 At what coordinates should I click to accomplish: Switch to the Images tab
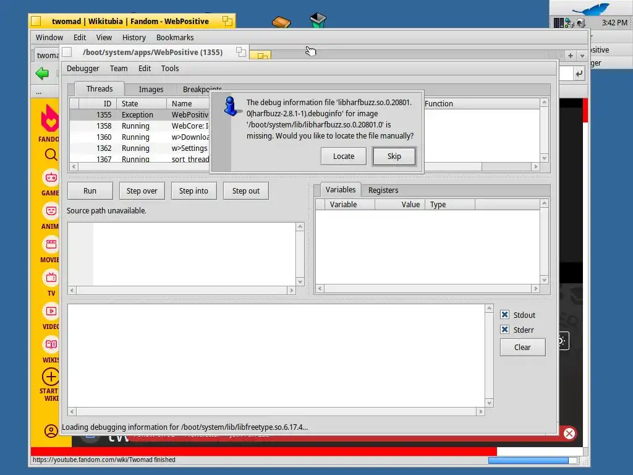(x=151, y=89)
